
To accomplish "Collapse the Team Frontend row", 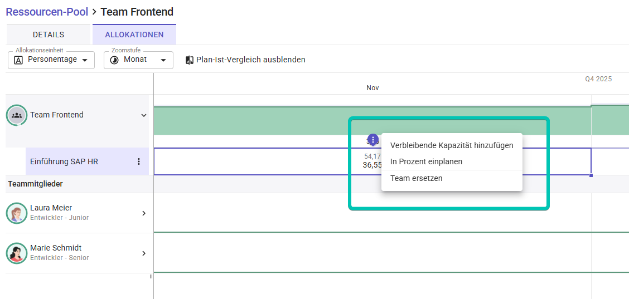I will 144,115.
